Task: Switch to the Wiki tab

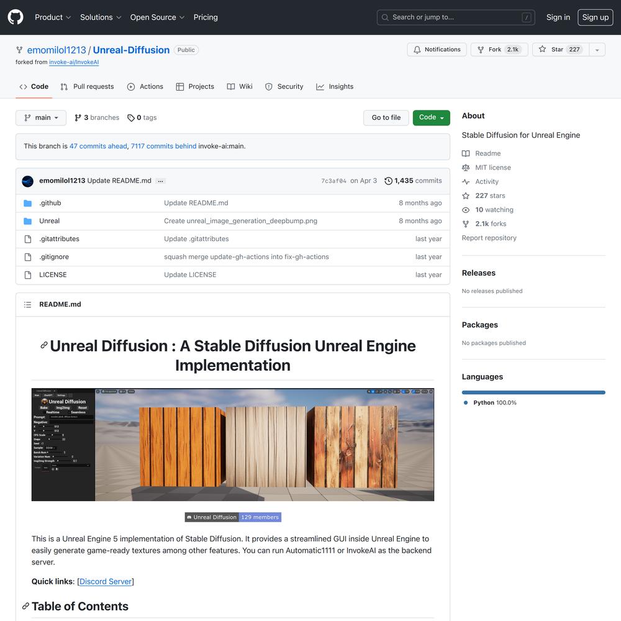Action: point(240,87)
